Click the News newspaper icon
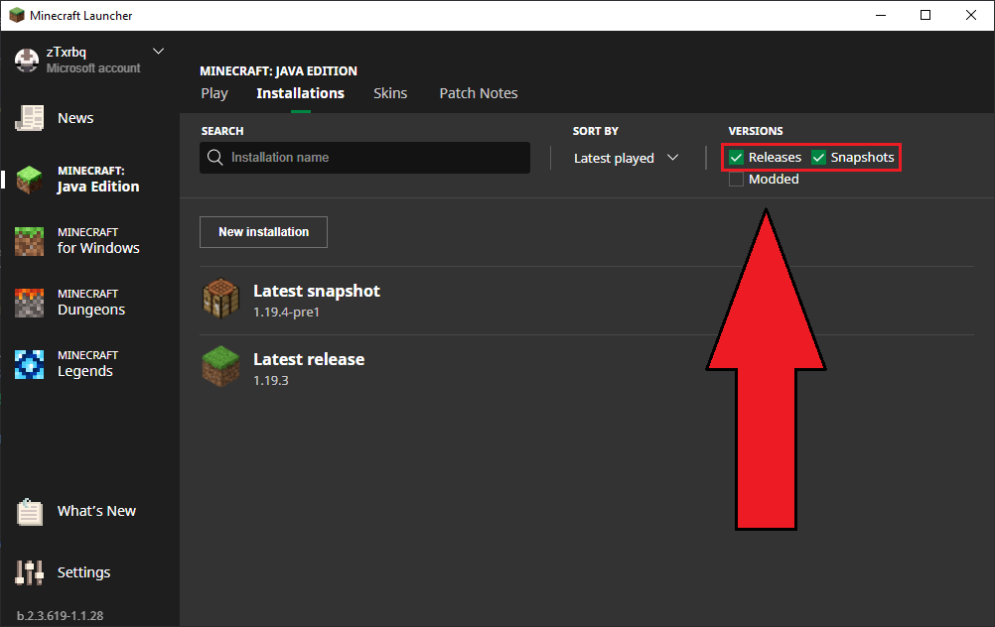The image size is (995, 627). click(x=29, y=118)
